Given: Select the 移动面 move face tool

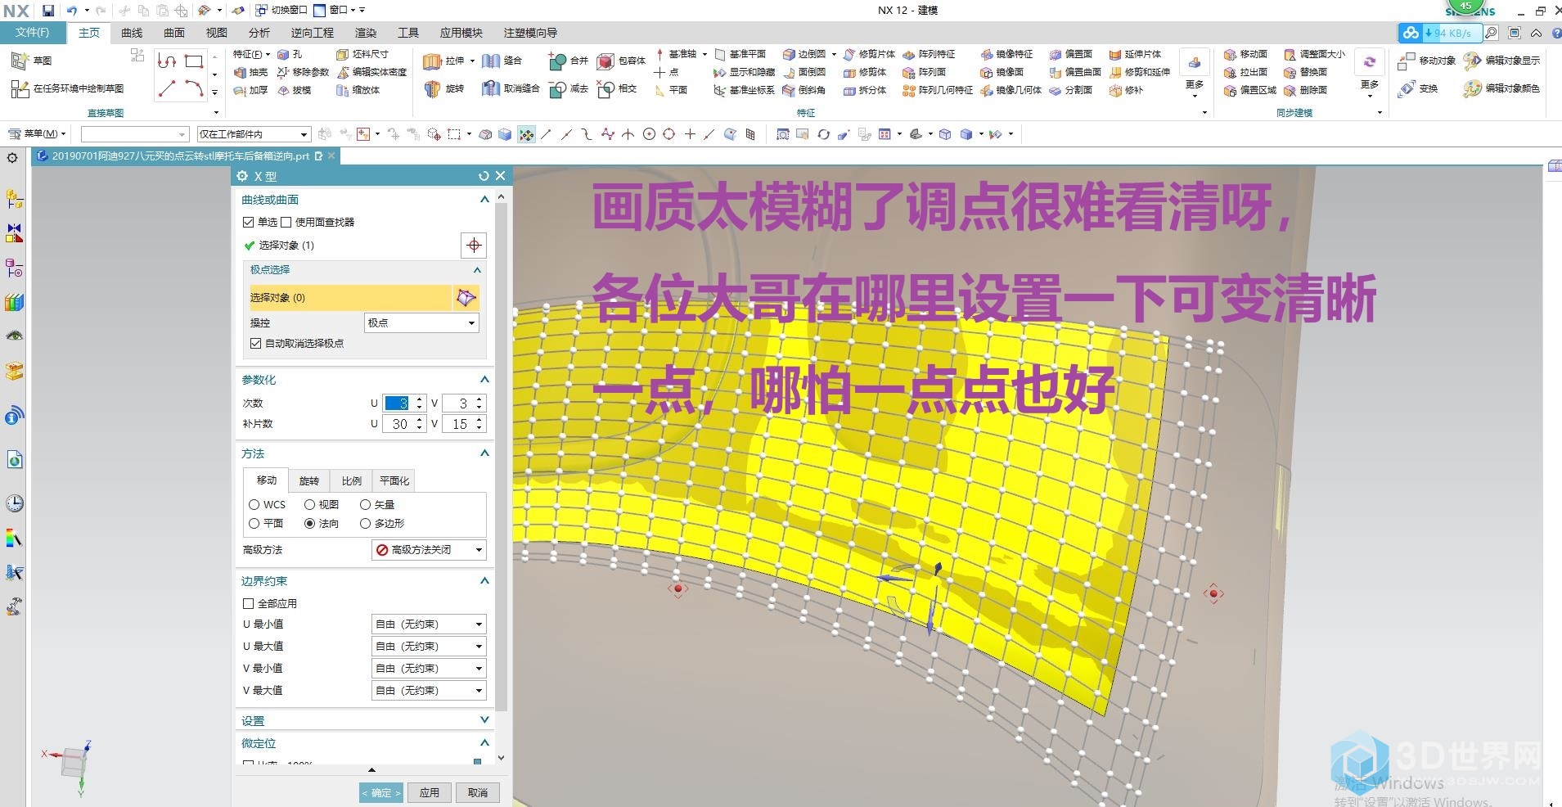Looking at the screenshot, I should [1245, 54].
